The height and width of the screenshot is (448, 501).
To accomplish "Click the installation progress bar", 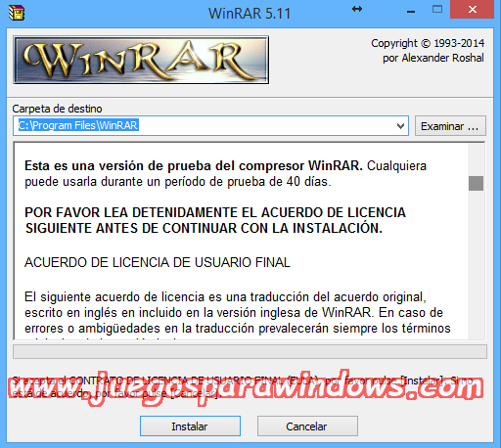I will (250, 352).
